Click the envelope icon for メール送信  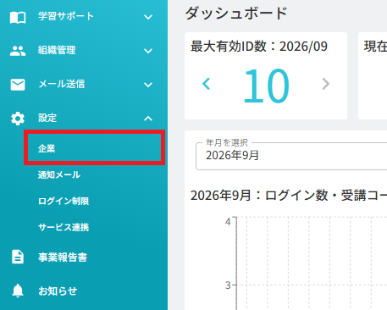coord(18,85)
